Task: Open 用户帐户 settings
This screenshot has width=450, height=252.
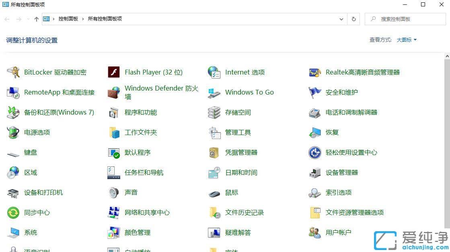Action: click(339, 232)
